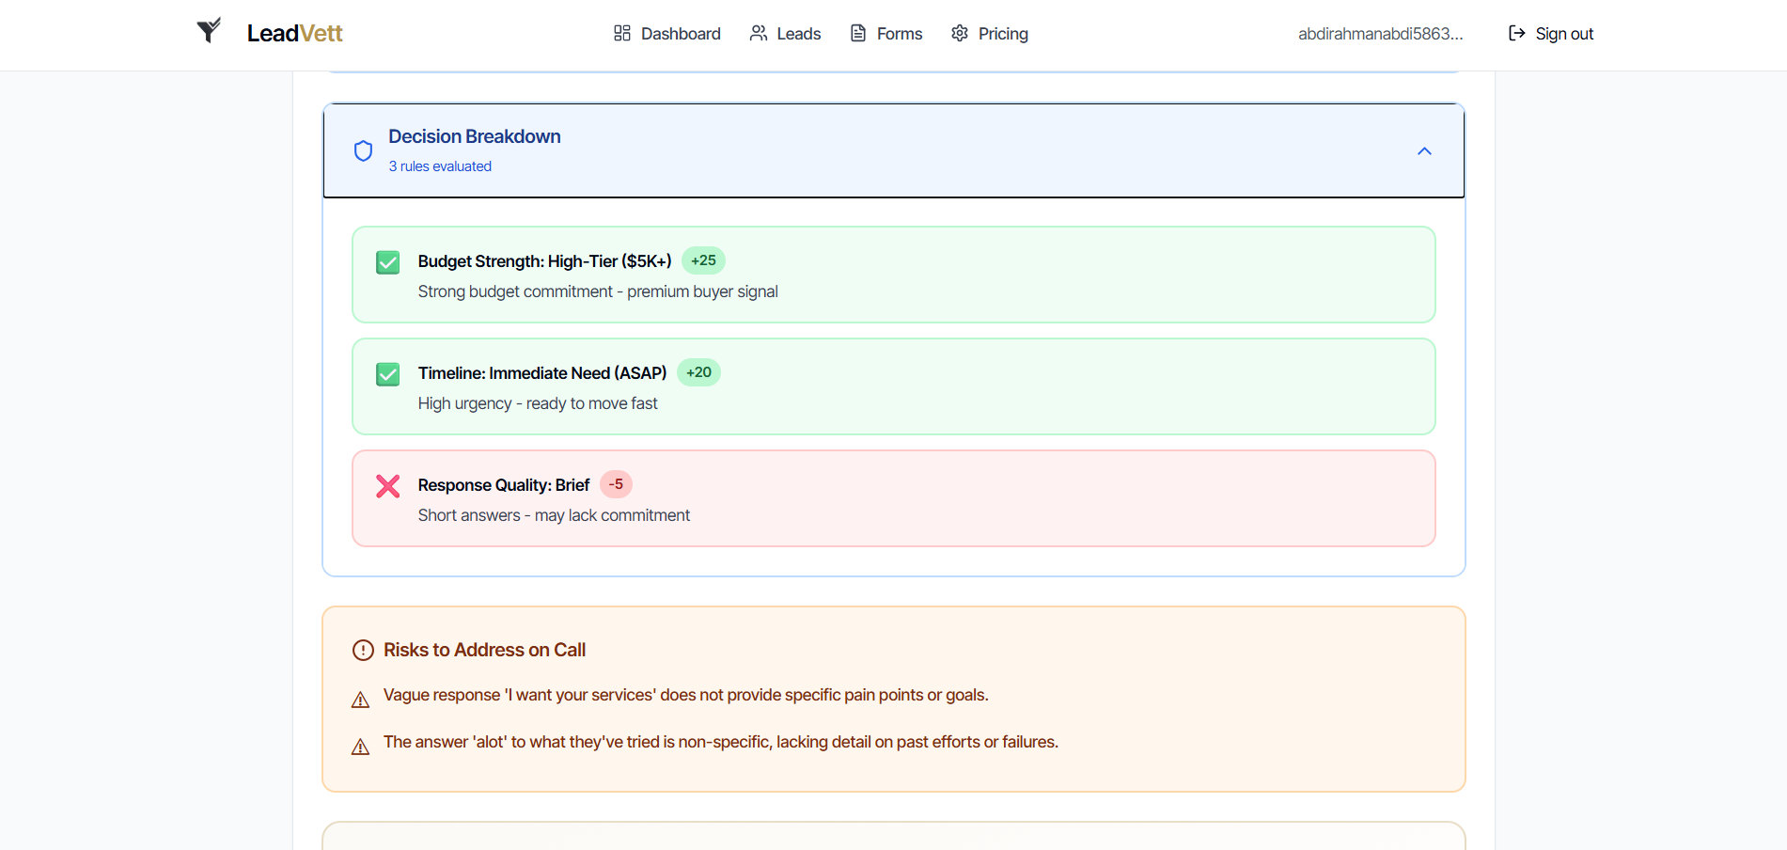This screenshot has width=1787, height=850.
Task: Open the Forms nav item
Action: pos(886,34)
